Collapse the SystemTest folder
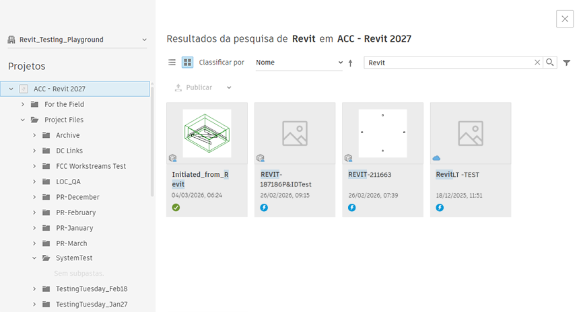579x312 pixels. click(x=34, y=258)
